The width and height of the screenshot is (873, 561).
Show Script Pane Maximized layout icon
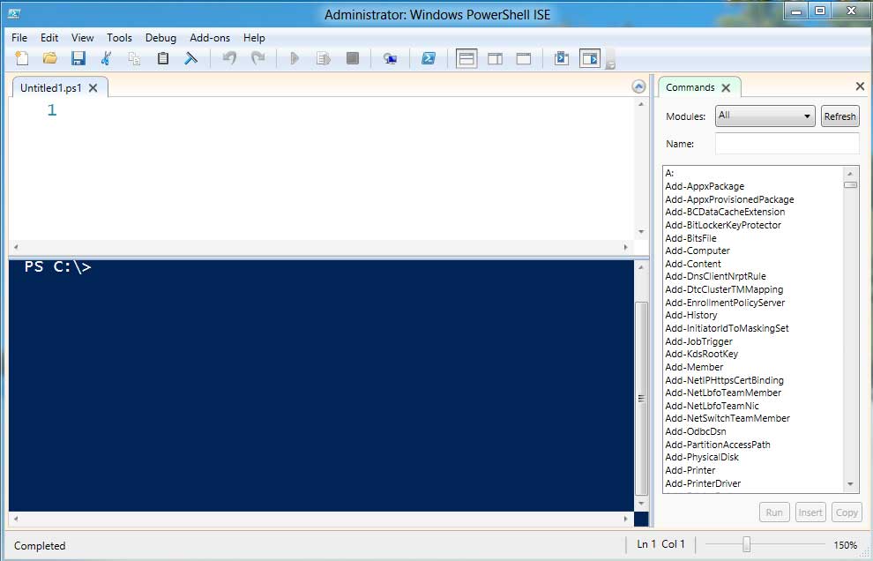coord(523,58)
